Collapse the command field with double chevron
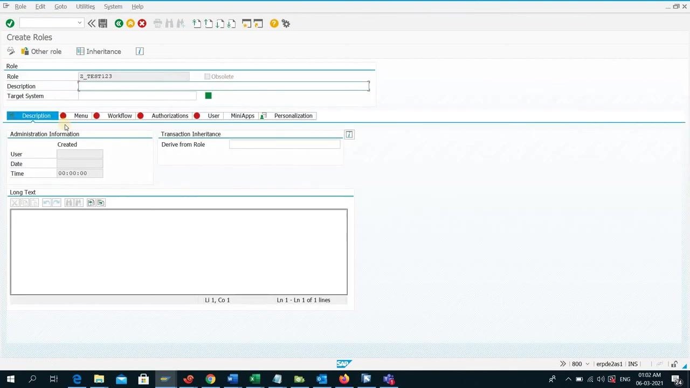The height and width of the screenshot is (388, 690). coord(92,23)
